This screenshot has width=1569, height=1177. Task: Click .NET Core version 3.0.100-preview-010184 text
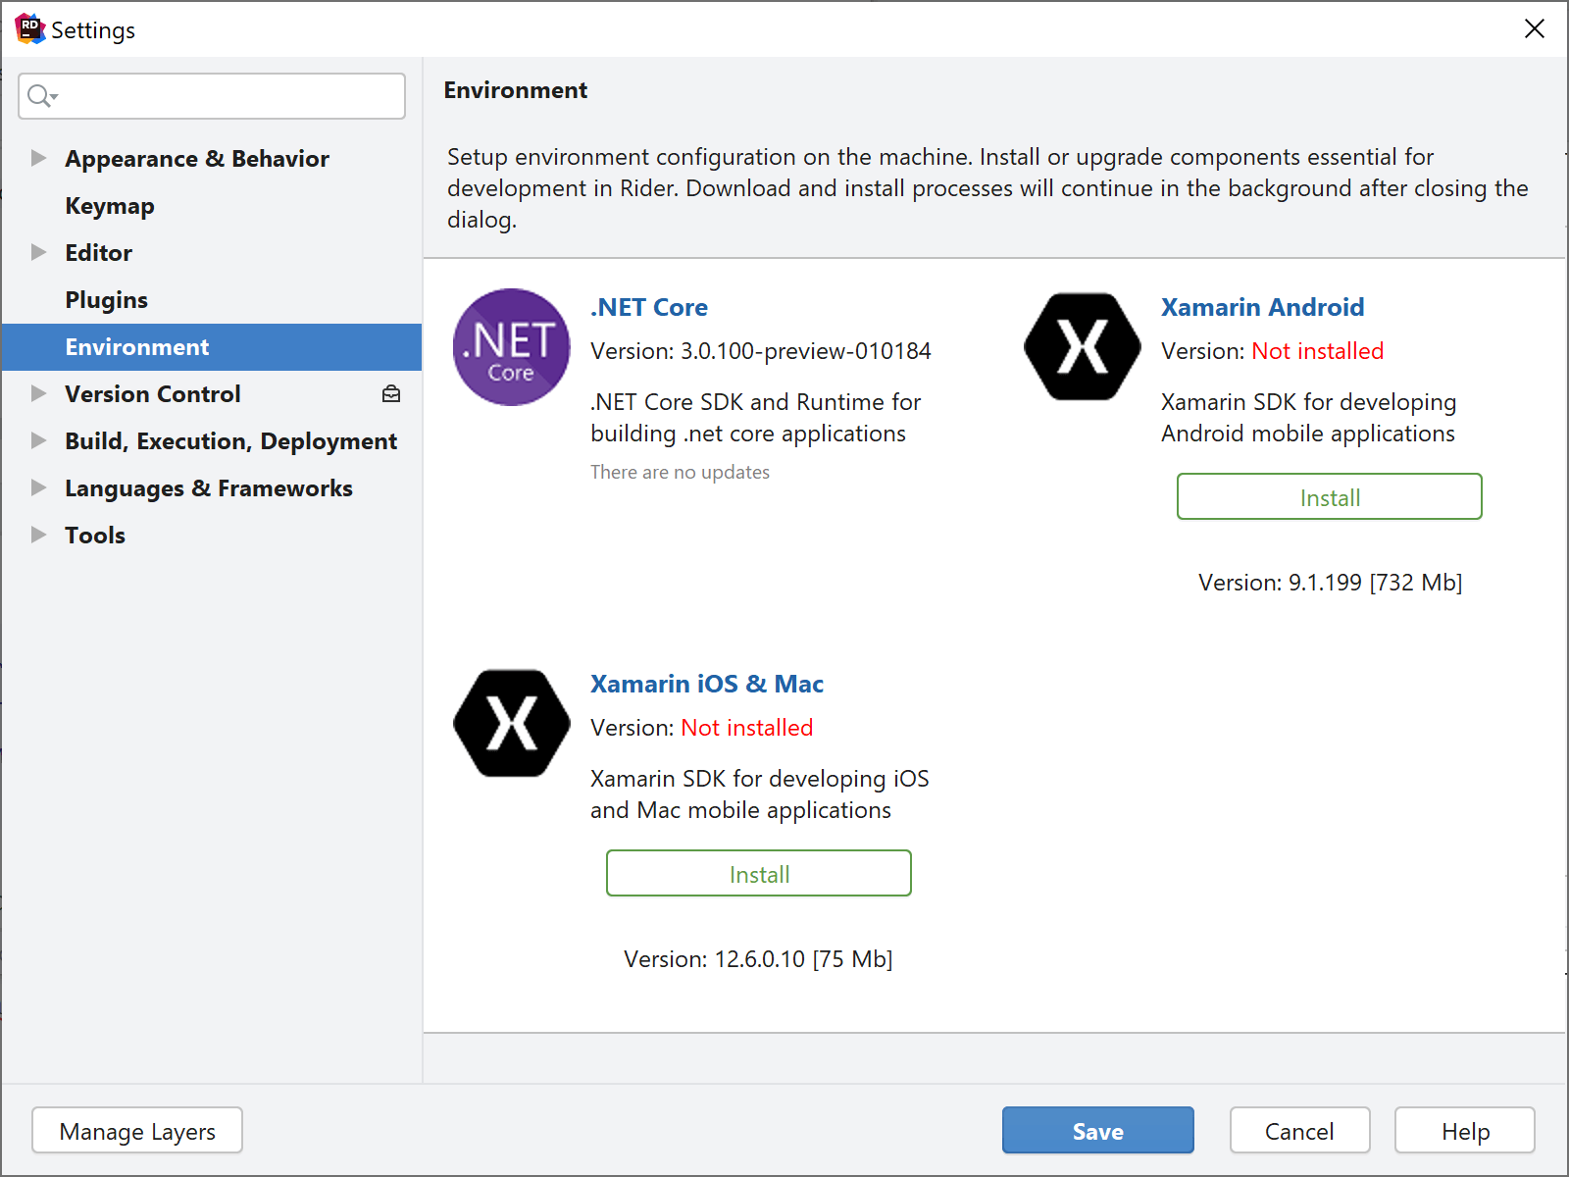(x=761, y=351)
